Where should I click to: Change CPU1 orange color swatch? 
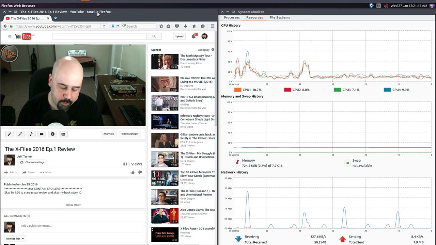[238, 90]
